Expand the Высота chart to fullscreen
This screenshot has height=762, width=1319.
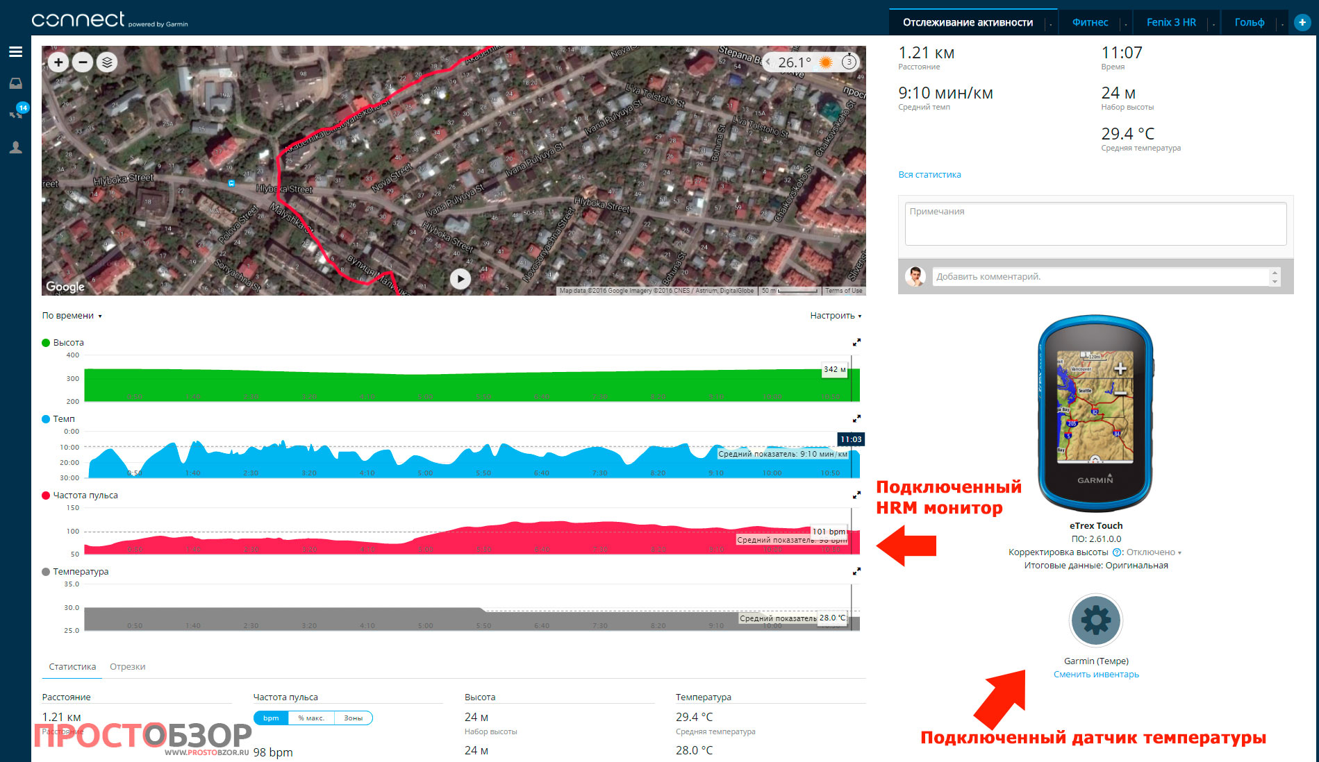pos(856,342)
